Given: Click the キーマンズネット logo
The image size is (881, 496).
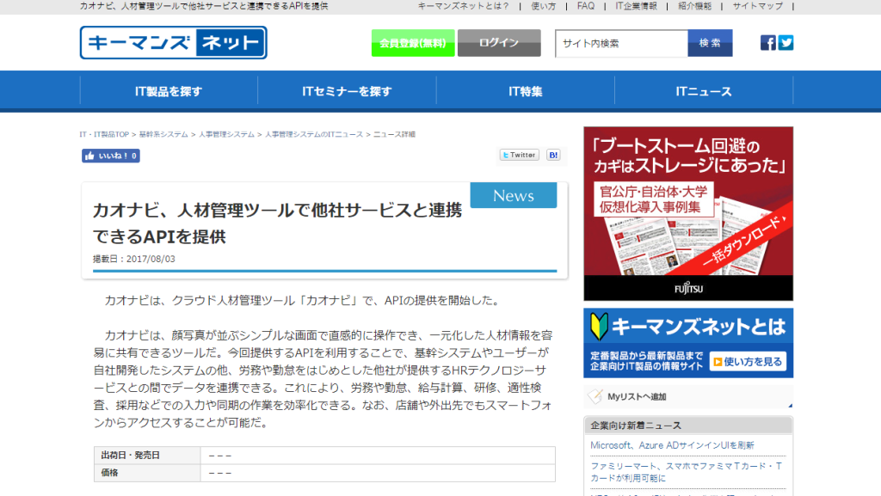Looking at the screenshot, I should [173, 43].
